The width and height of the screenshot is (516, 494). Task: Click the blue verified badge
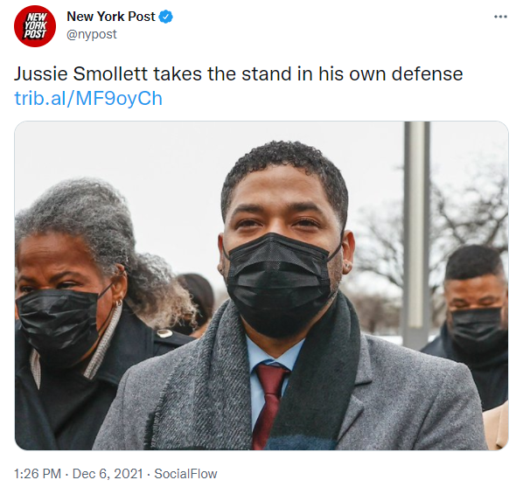tap(166, 17)
